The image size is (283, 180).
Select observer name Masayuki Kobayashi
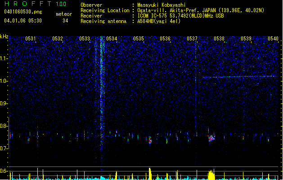(x=162, y=5)
